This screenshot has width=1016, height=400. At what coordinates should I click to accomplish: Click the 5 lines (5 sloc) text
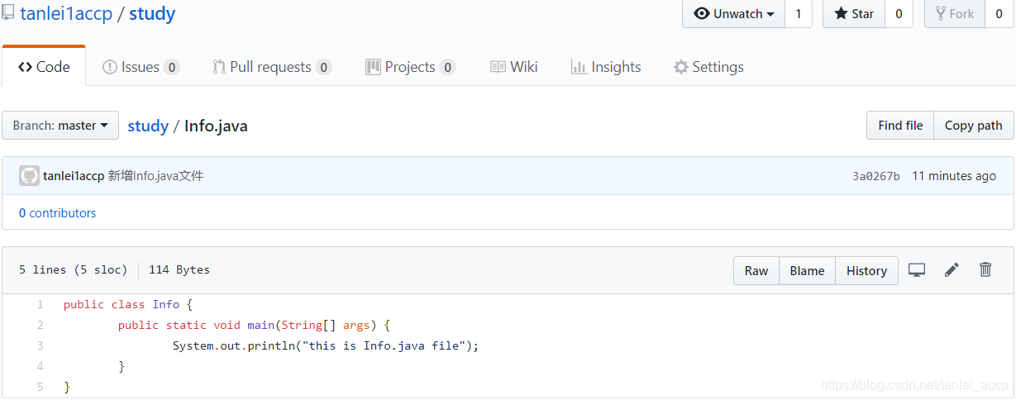[73, 269]
